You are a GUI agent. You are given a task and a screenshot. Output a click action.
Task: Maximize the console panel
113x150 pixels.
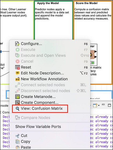coord(109,105)
